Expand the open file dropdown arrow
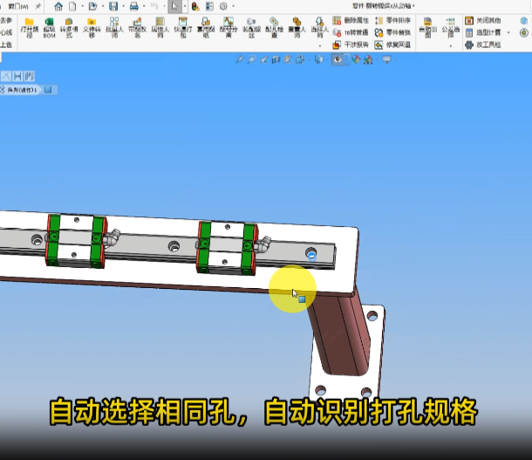Image resolution: width=532 pixels, height=460 pixels. [x=103, y=6]
